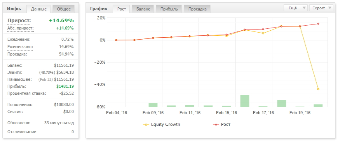
Task: Select the Рост chart tab
Action: [x=122, y=9]
